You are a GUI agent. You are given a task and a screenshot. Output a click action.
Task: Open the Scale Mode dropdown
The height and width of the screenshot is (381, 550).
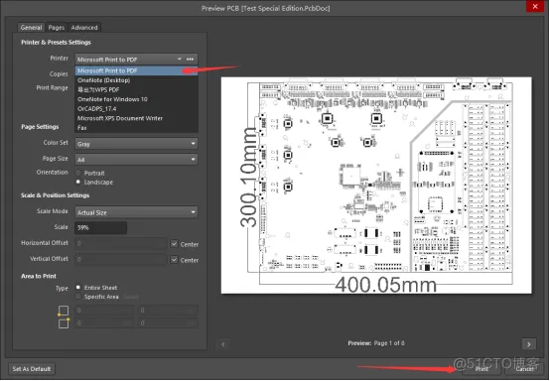[136, 212]
